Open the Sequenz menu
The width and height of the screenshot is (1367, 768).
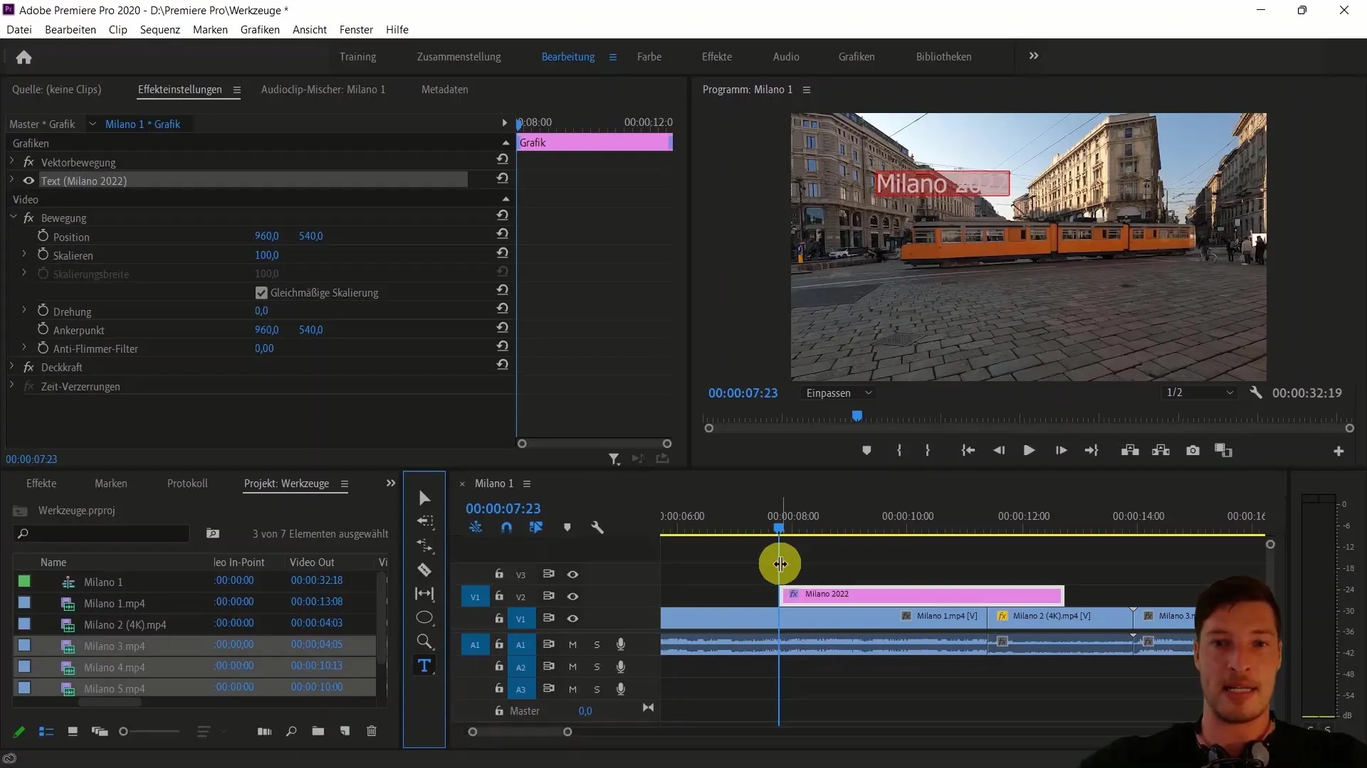pos(159,29)
